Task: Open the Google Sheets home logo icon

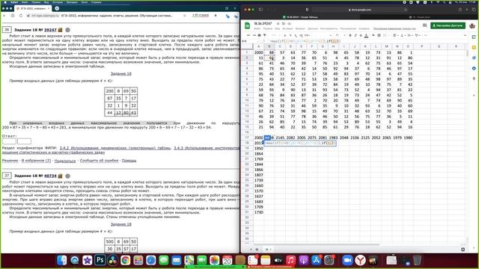Action: coord(247,25)
